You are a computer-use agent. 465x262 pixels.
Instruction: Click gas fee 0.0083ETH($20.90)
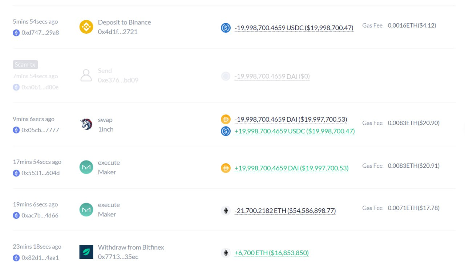tap(414, 123)
